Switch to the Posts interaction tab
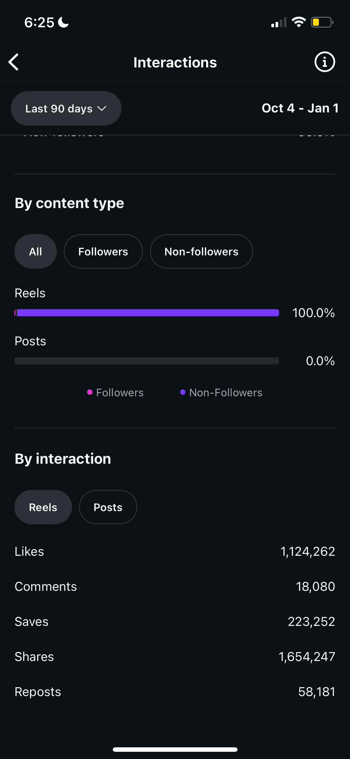Screen dimensions: 350x759 [x=108, y=507]
